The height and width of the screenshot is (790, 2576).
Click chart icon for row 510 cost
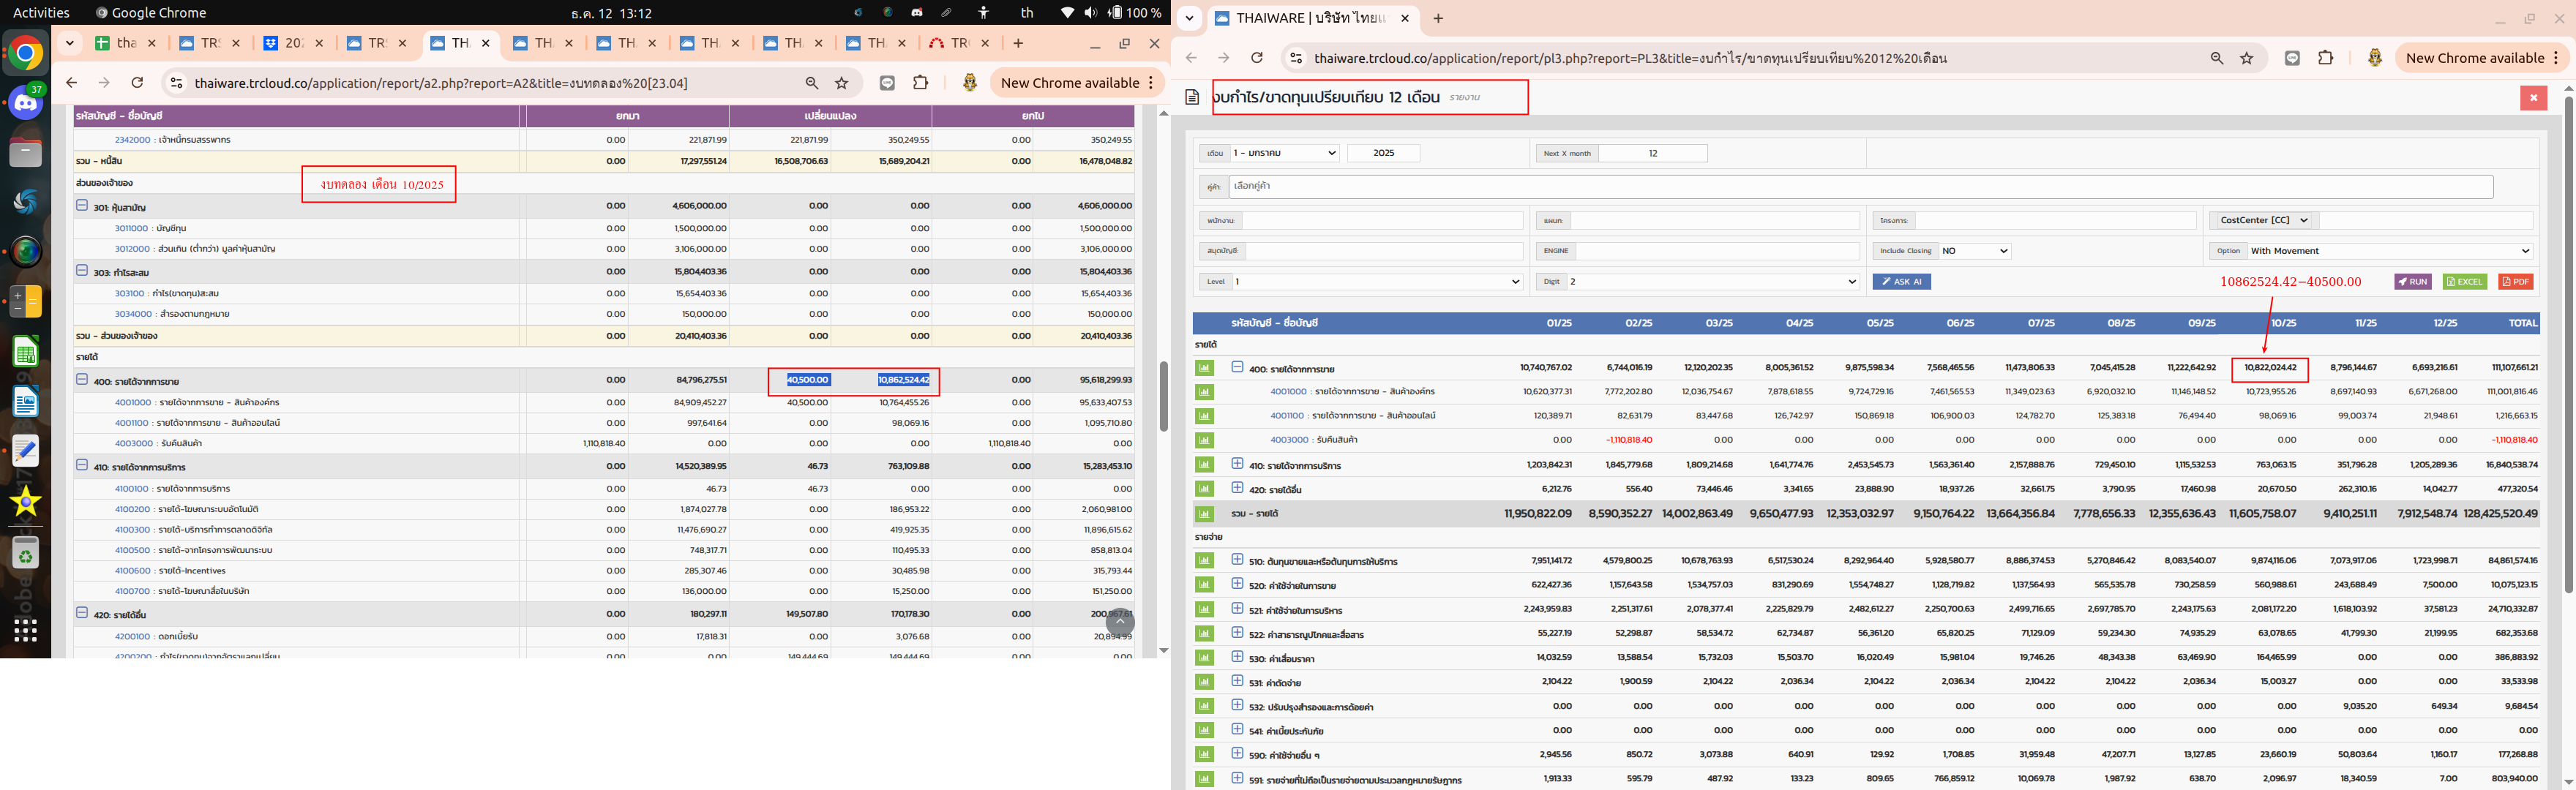(1204, 561)
